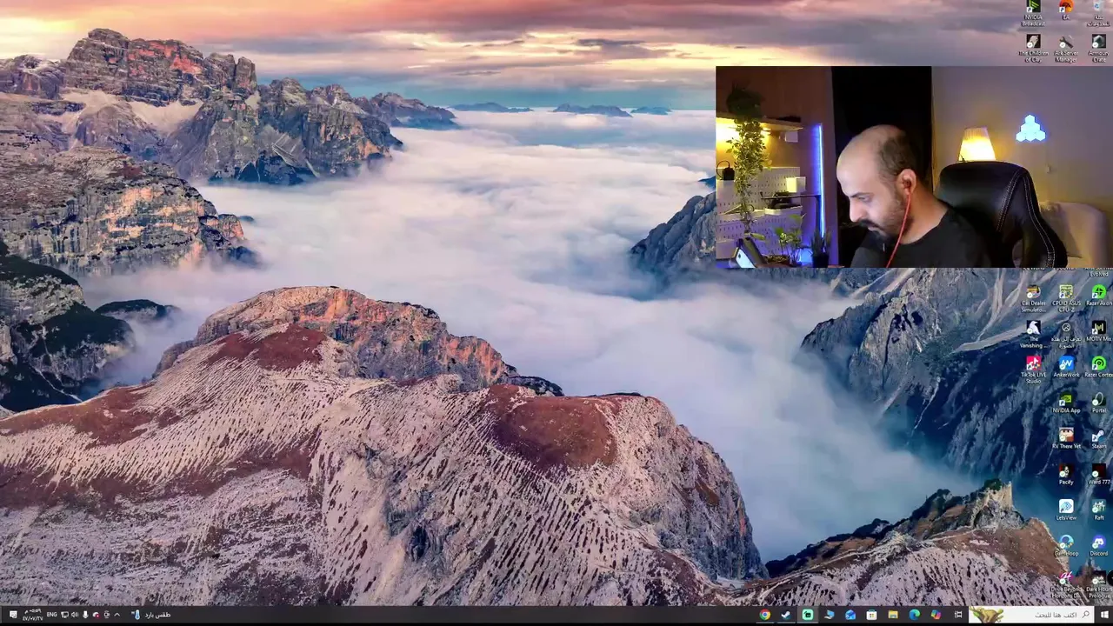The image size is (1113, 626).
Task: Open the Portal desktop icon
Action: (x=1099, y=403)
